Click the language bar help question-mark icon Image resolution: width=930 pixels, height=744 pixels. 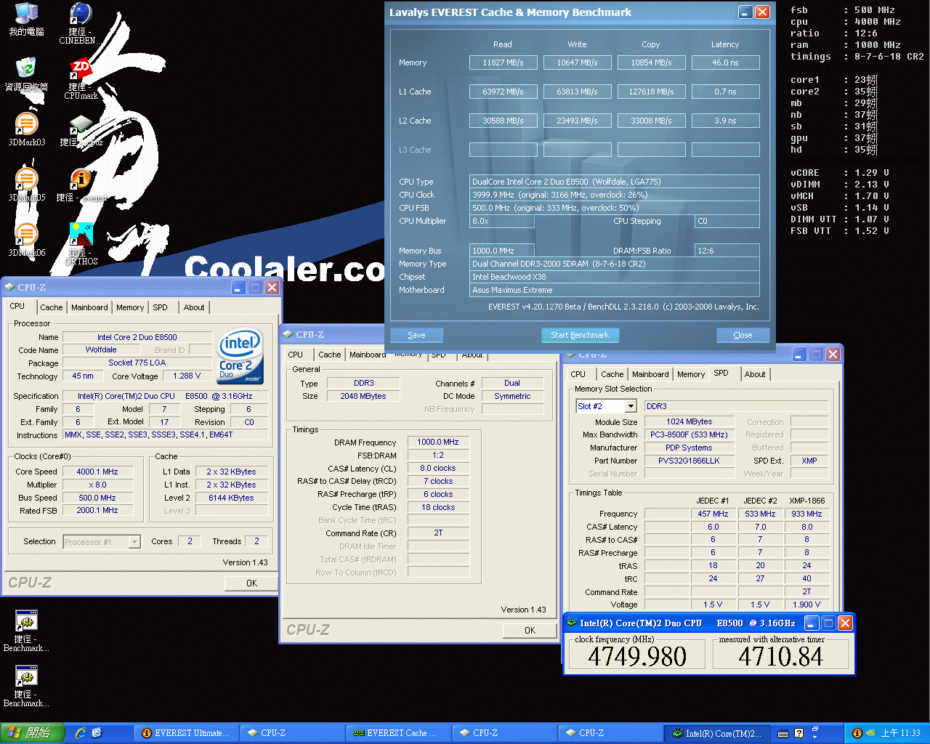click(799, 733)
